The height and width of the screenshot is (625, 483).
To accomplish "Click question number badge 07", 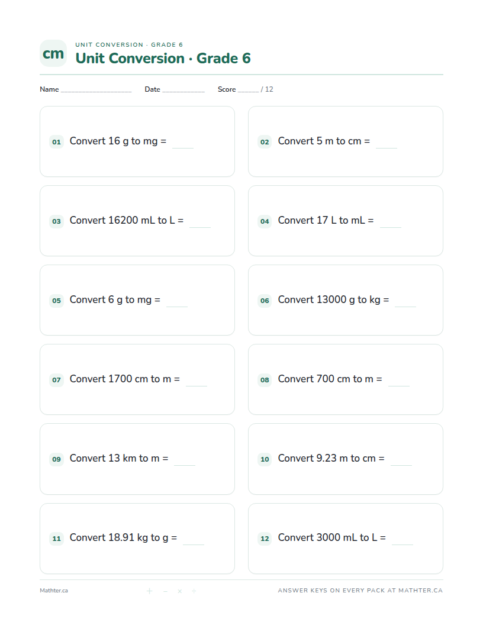I will click(x=57, y=379).
